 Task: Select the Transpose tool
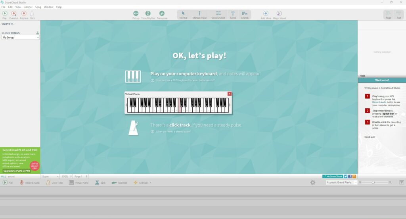tap(162, 14)
